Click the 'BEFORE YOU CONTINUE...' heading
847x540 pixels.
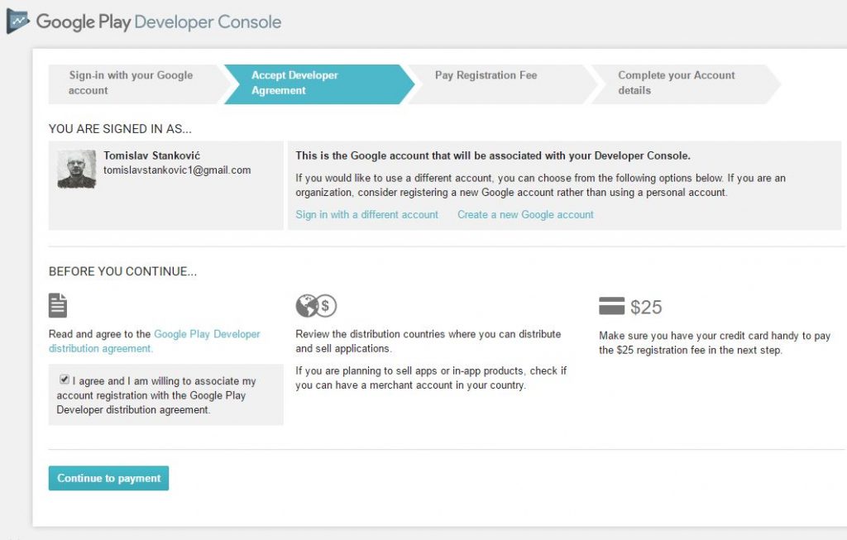click(x=122, y=271)
